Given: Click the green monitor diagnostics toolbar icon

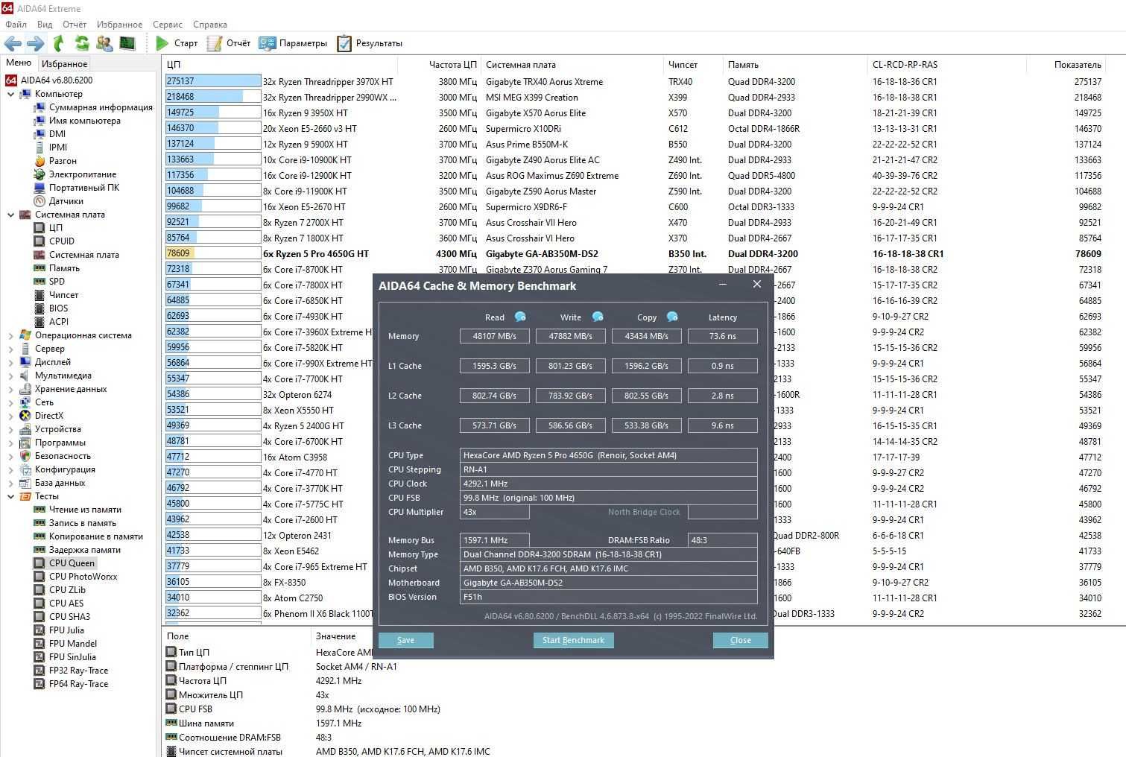Looking at the screenshot, I should [127, 43].
